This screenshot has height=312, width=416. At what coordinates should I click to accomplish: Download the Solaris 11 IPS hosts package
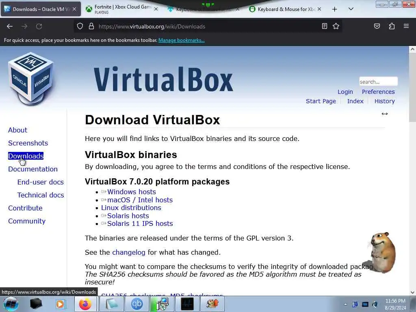point(140,224)
